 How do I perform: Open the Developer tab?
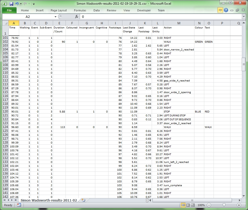pyautogui.click(x=144, y=10)
